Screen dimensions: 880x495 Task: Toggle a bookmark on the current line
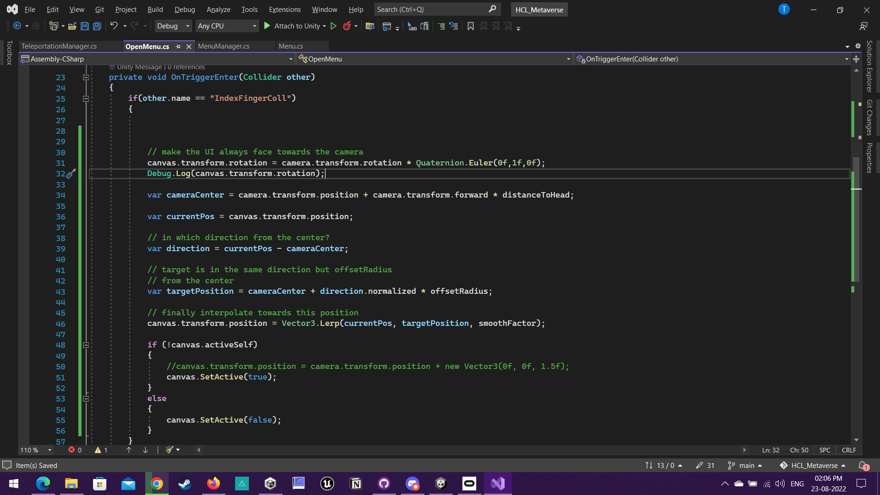pyautogui.click(x=470, y=26)
